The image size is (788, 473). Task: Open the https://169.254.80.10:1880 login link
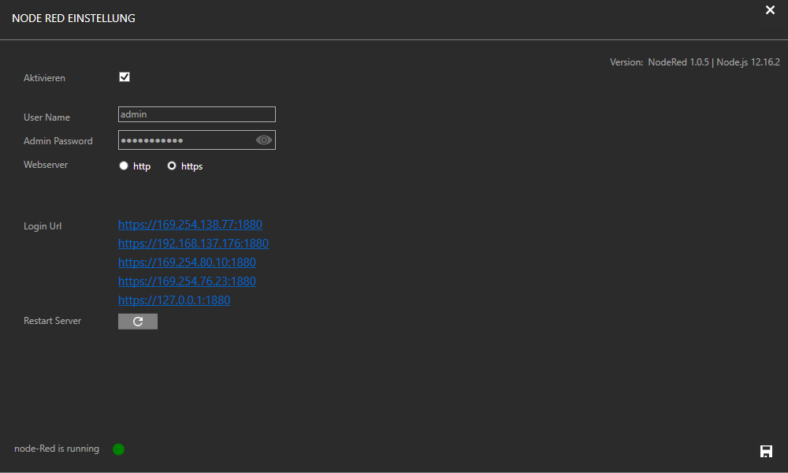coord(187,263)
